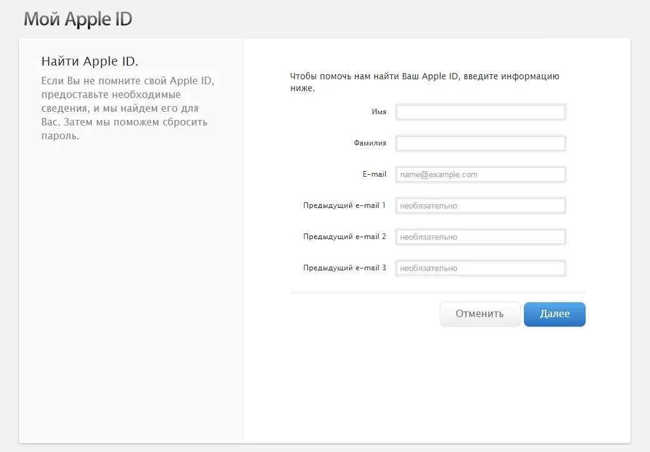Click the Предыдущий e-mail 3 field
Viewport: 650px width, 452px height.
480,268
